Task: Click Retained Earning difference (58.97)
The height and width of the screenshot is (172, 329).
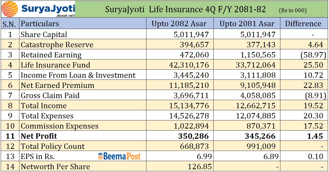Action: pos(313,55)
